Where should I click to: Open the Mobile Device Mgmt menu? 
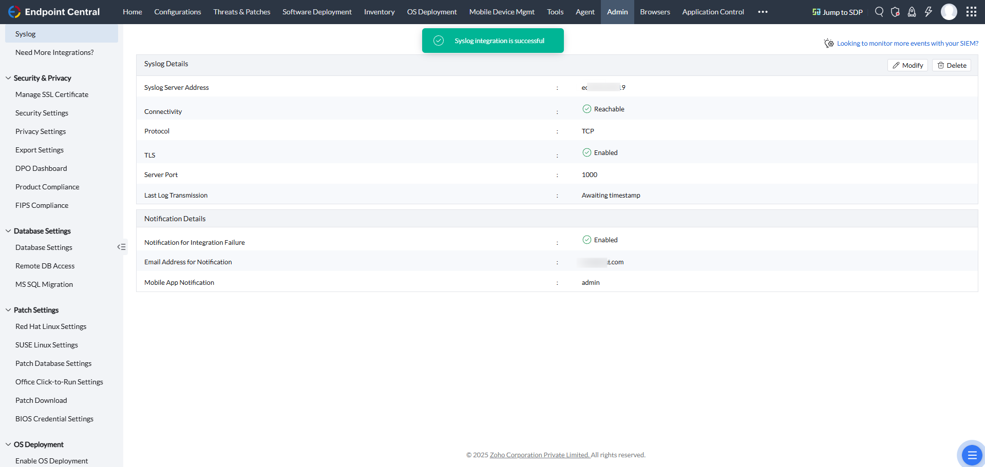501,12
